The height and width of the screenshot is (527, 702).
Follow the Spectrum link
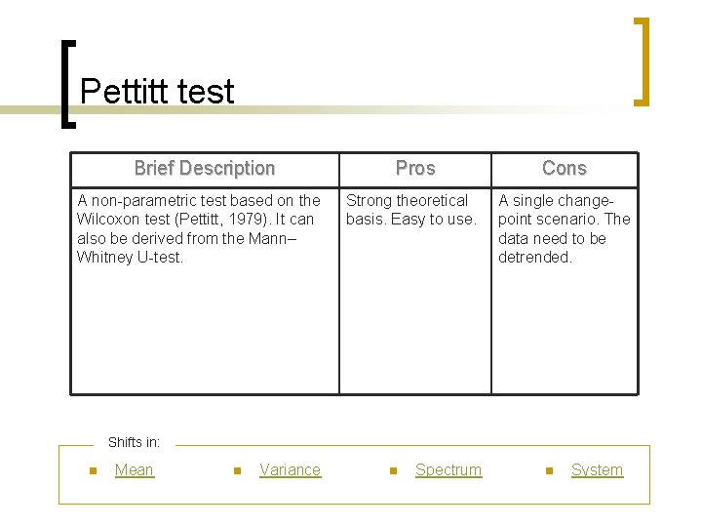[448, 469]
